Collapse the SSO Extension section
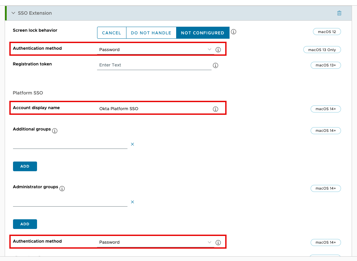The width and height of the screenshot is (357, 261). click(13, 13)
